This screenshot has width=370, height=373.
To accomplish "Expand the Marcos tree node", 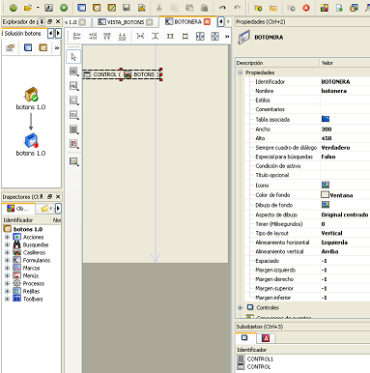I will pos(7,268).
